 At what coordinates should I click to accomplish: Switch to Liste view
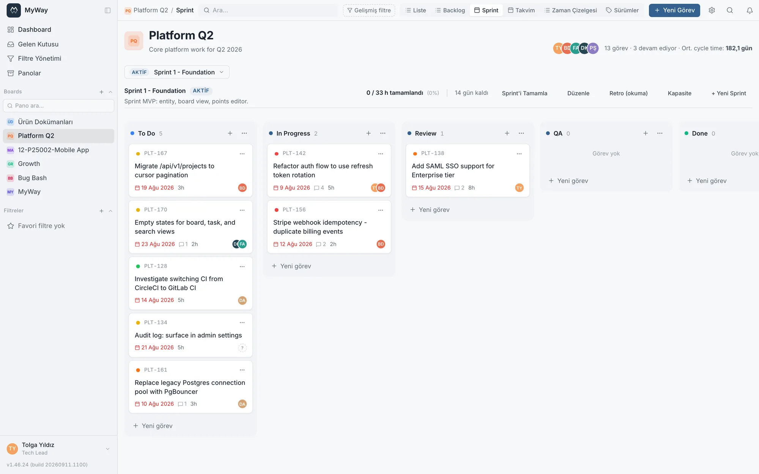pyautogui.click(x=416, y=10)
